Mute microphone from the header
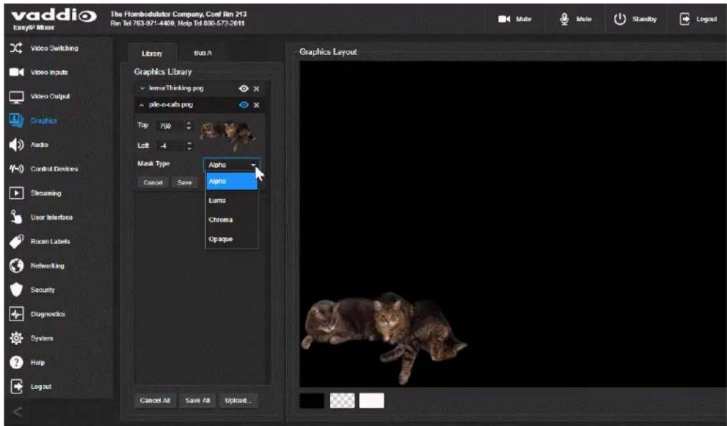 tap(576, 19)
